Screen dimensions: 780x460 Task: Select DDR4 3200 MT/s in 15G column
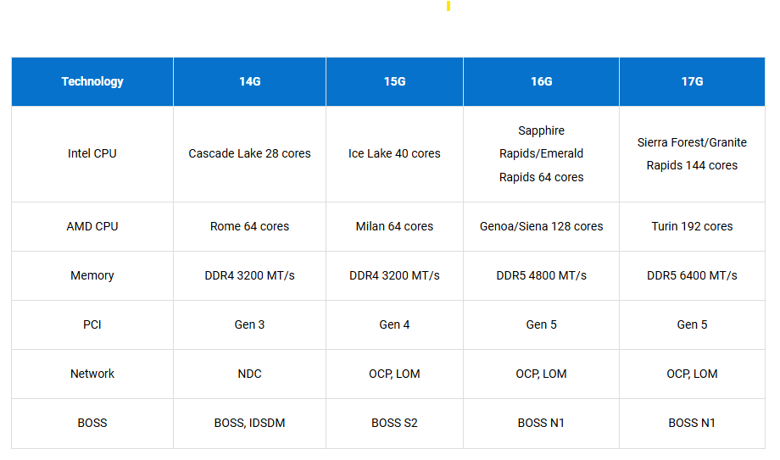click(x=394, y=275)
